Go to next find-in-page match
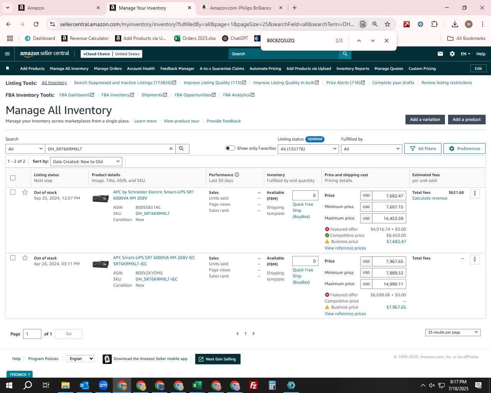The width and height of the screenshot is (491, 393). click(x=373, y=41)
